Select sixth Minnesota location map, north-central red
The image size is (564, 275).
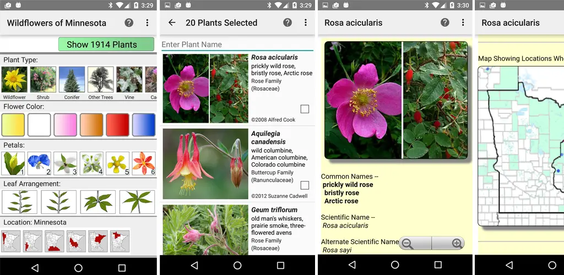tap(120, 241)
